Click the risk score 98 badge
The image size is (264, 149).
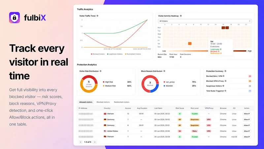pyautogui.click(x=180, y=131)
